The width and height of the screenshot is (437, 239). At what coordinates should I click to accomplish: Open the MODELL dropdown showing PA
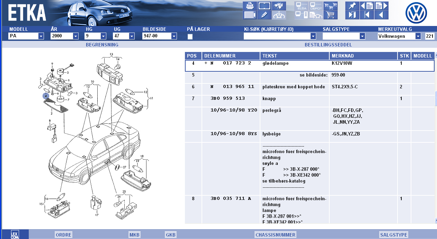(41, 36)
